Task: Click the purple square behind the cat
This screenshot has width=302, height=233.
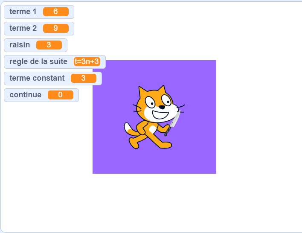Action: click(154, 117)
